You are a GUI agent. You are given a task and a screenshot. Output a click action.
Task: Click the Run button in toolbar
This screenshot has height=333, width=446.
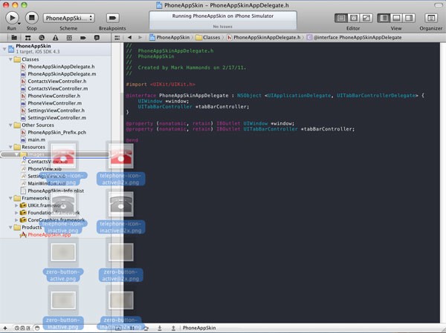[x=12, y=18]
